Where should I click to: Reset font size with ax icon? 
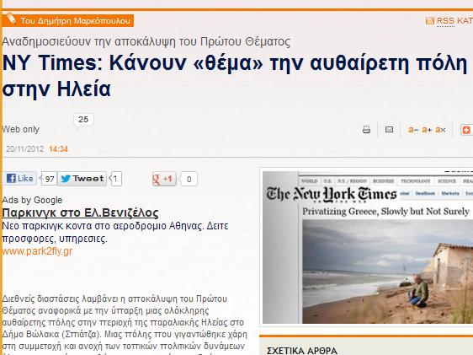[440, 130]
